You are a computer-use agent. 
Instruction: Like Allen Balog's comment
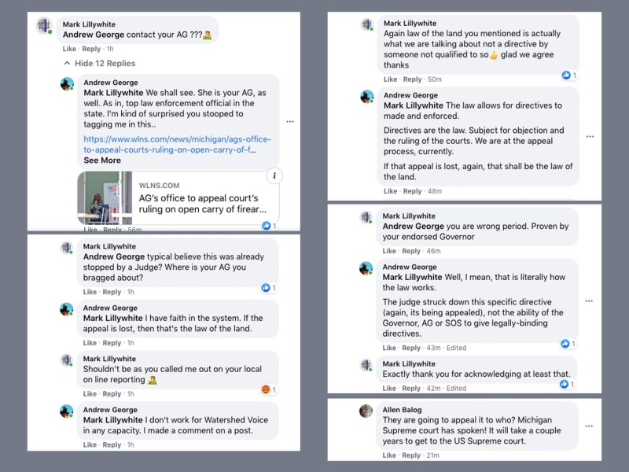[x=390, y=455]
